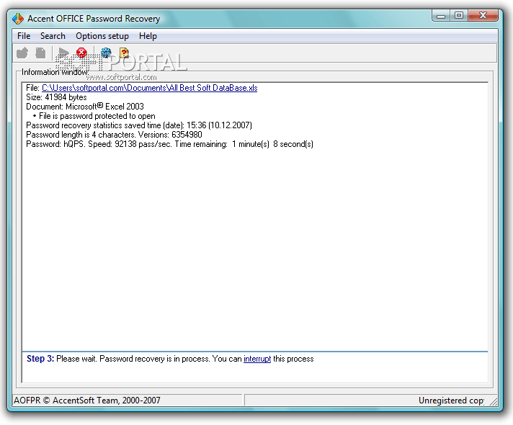Click the "Size: 41984 bytes" line
This screenshot has height=425, width=513.
56,97
